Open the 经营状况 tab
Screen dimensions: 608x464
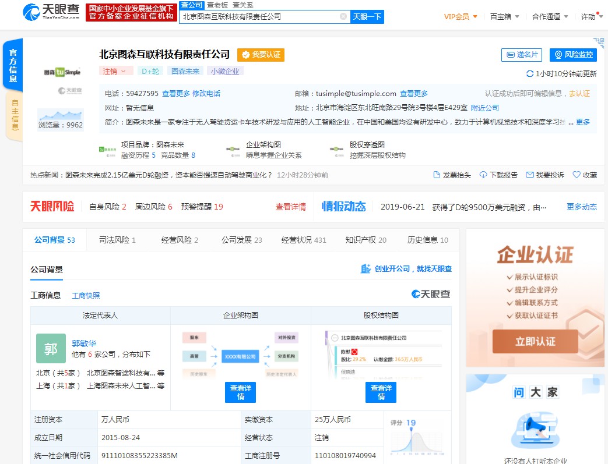(x=304, y=240)
